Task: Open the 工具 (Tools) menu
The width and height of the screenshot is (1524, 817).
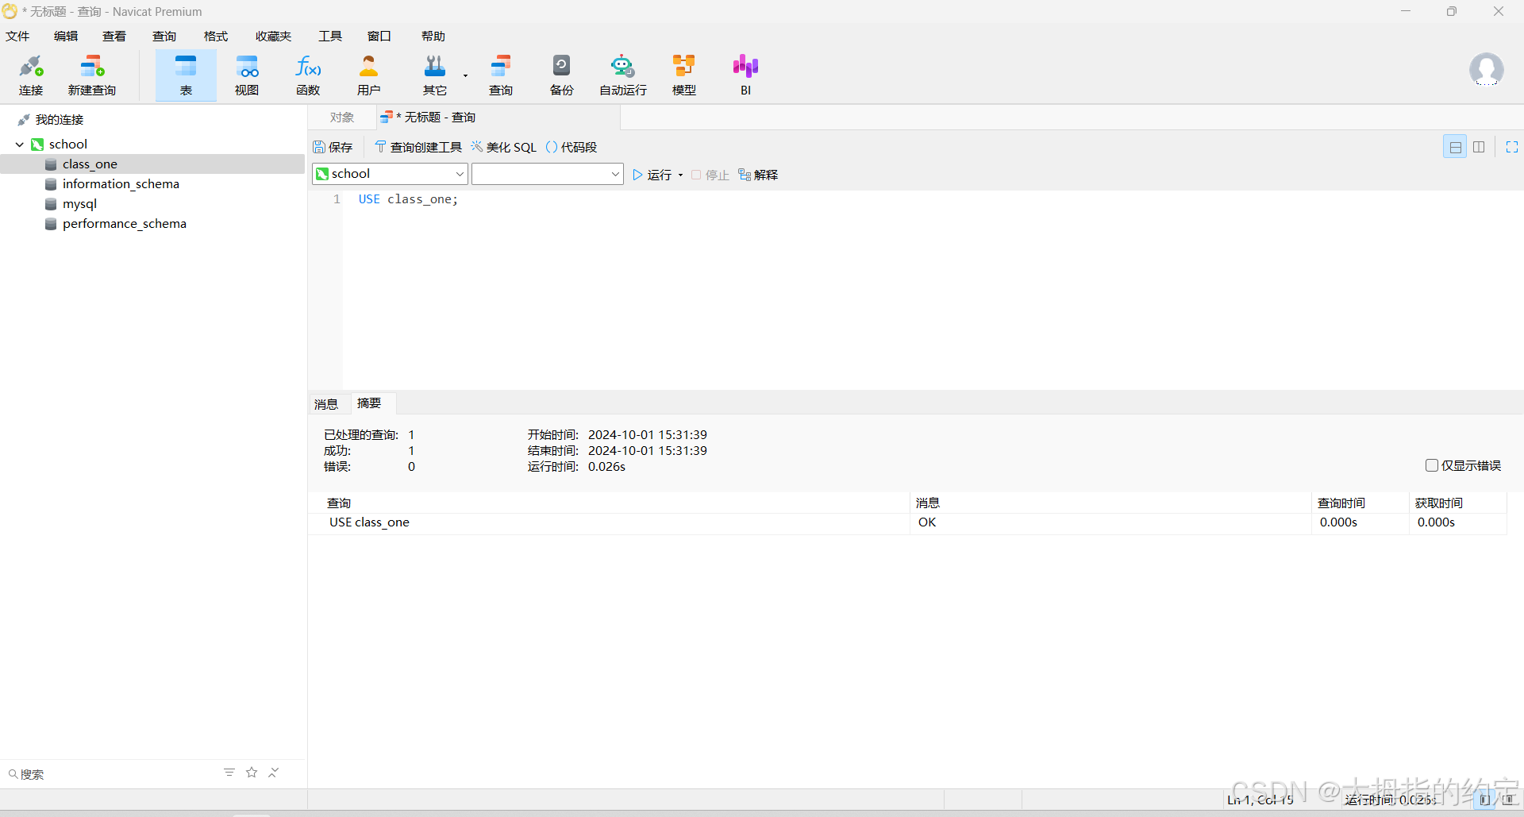Action: 329,37
